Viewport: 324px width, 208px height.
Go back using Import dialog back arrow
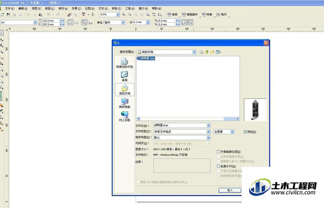pyautogui.click(x=202, y=52)
